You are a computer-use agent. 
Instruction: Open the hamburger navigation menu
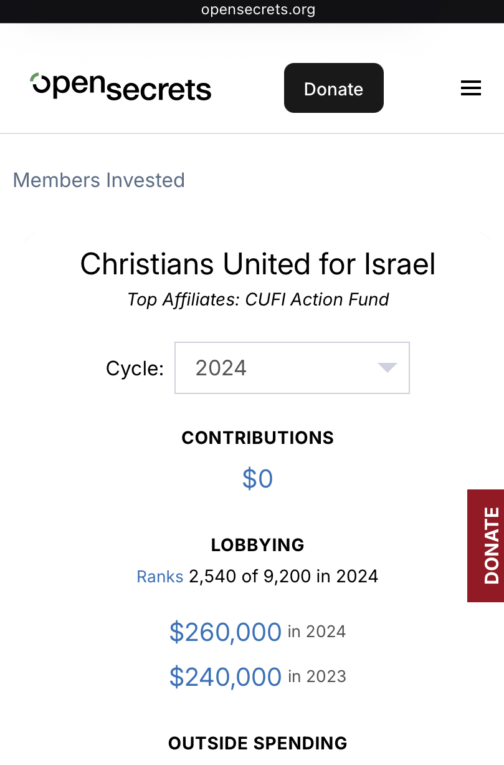(470, 89)
